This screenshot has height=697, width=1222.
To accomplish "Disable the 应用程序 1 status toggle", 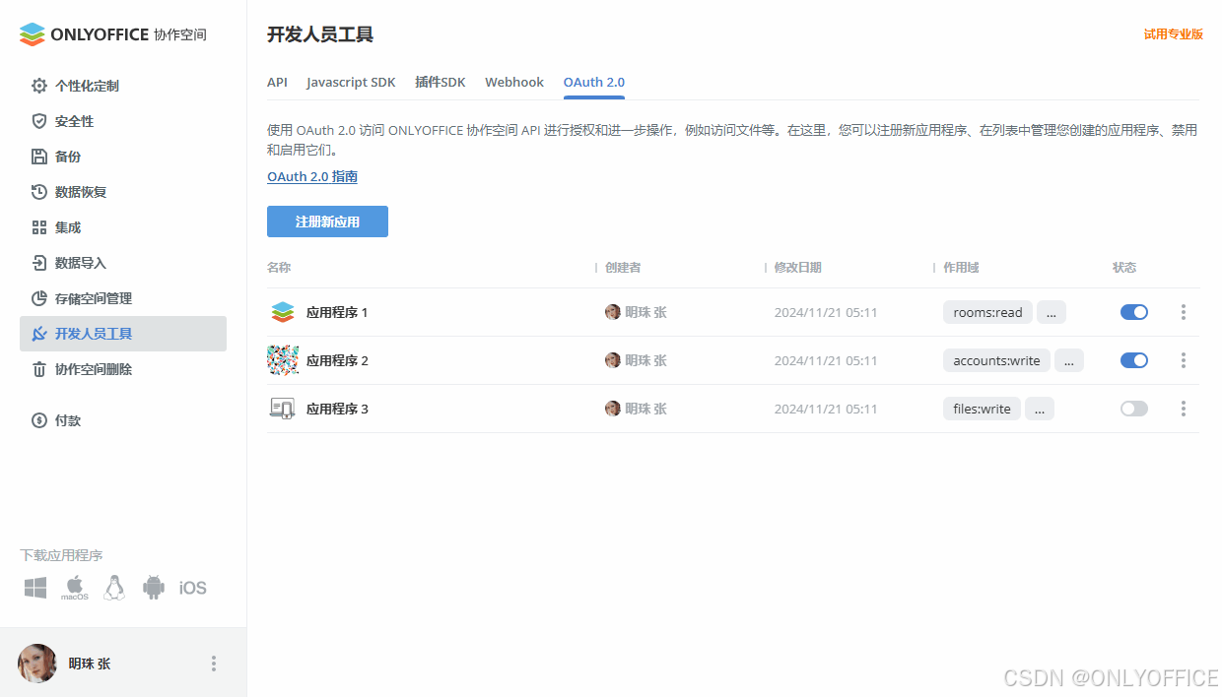I will pos(1134,312).
